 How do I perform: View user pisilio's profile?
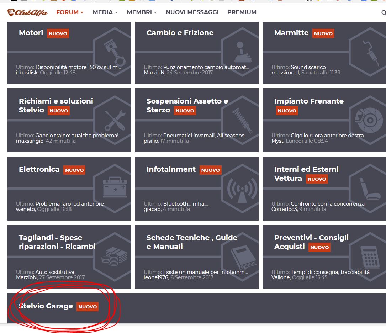[151, 141]
